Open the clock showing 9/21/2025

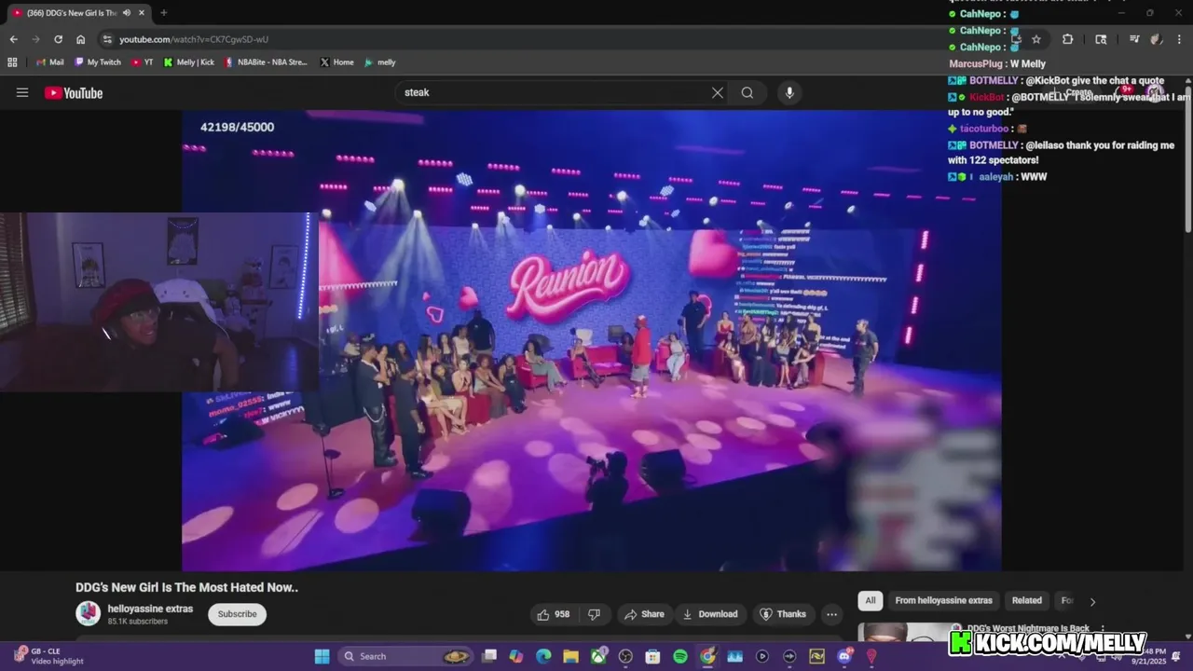[x=1149, y=656]
